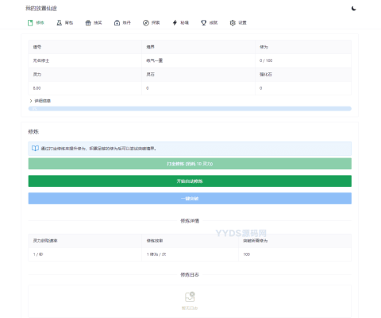This screenshot has width=381, height=318.
Task: Click the 修炼日志 divider heading
Action: pyautogui.click(x=190, y=275)
